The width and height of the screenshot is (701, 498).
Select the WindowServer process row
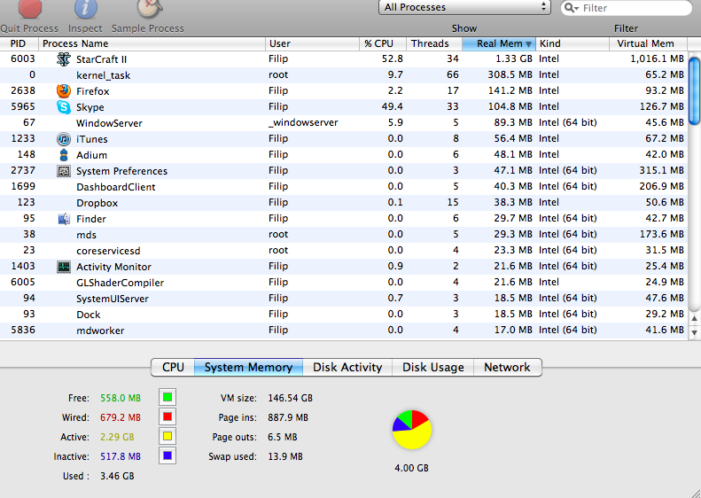click(x=343, y=123)
